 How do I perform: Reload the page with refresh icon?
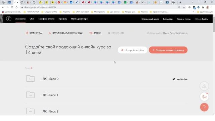[x=12, y=7]
